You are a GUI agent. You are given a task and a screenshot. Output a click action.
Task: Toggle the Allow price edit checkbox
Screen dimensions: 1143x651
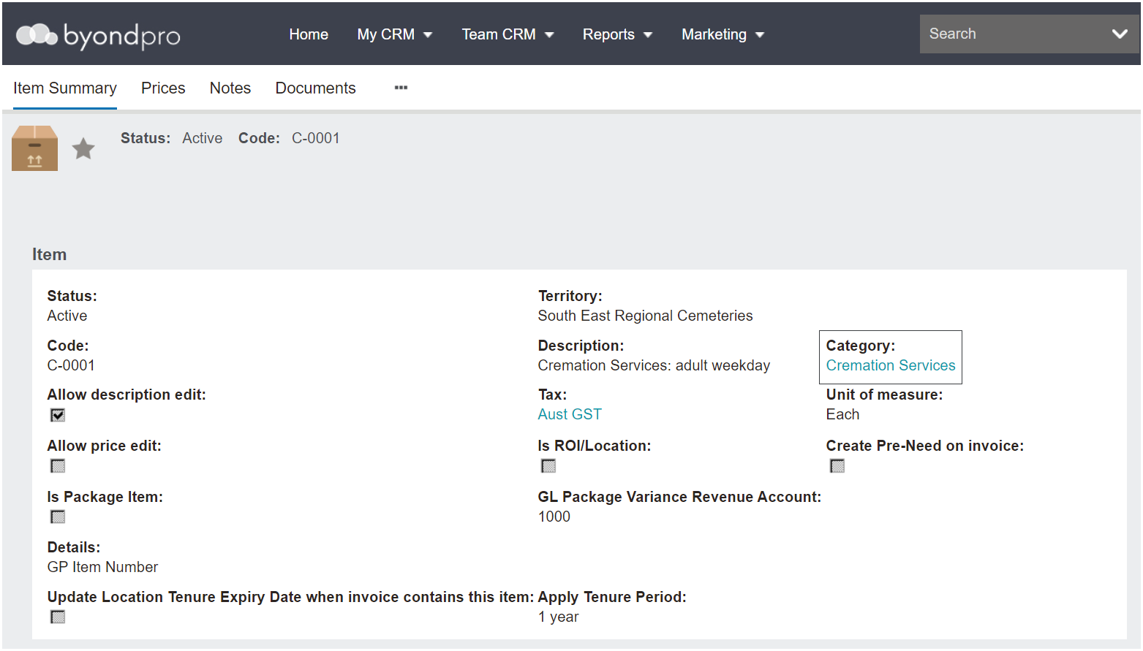[58, 466]
